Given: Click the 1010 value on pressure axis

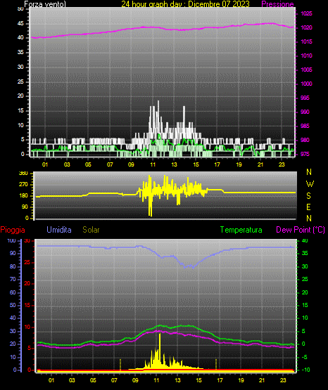Looking at the screenshot, I should click(306, 56).
